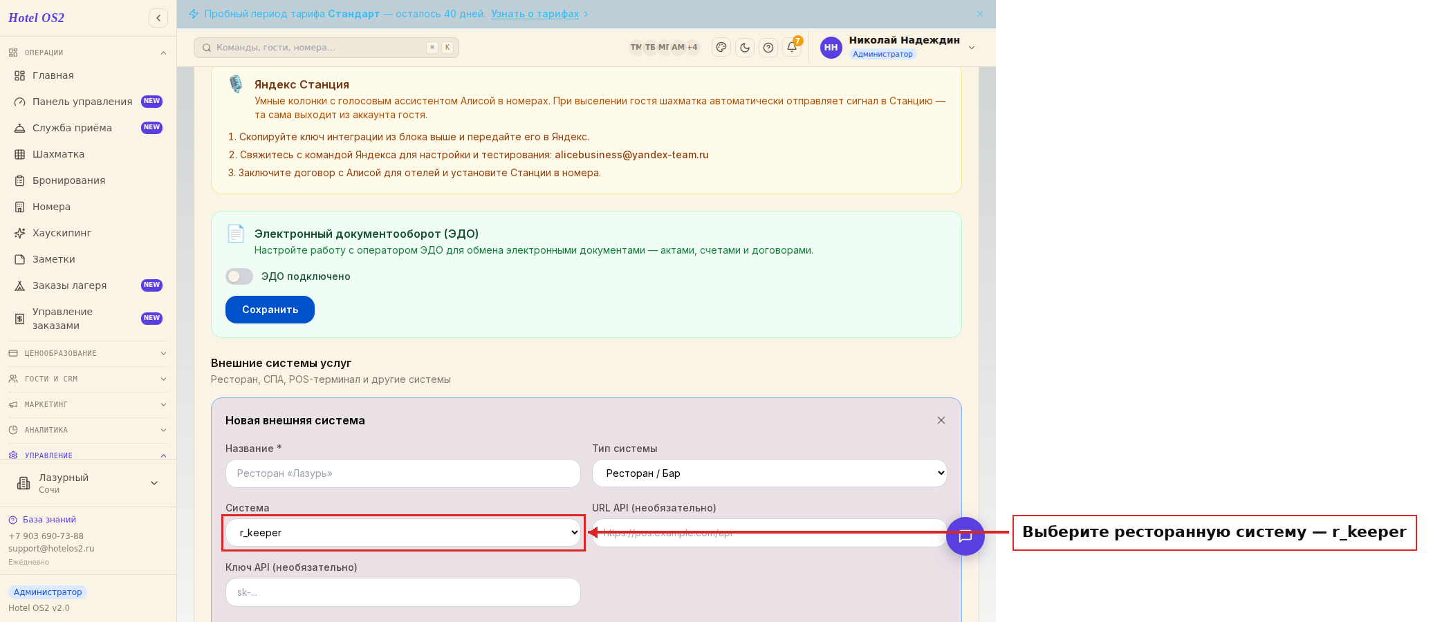The image size is (1433, 622).
Task: Switch to dark mode with the moon icon
Action: pos(745,48)
